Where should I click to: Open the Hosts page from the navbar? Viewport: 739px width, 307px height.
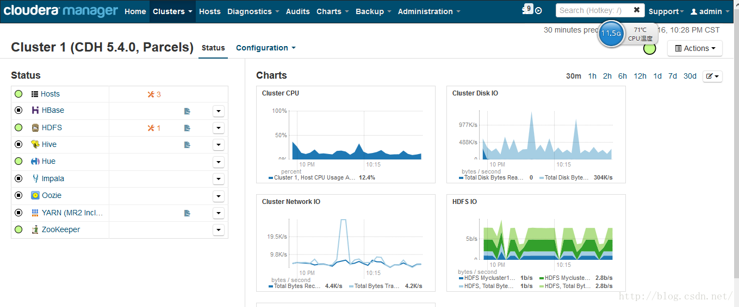point(210,11)
